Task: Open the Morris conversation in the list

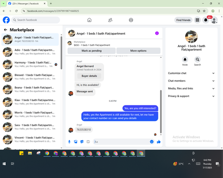Action: pos(30,114)
